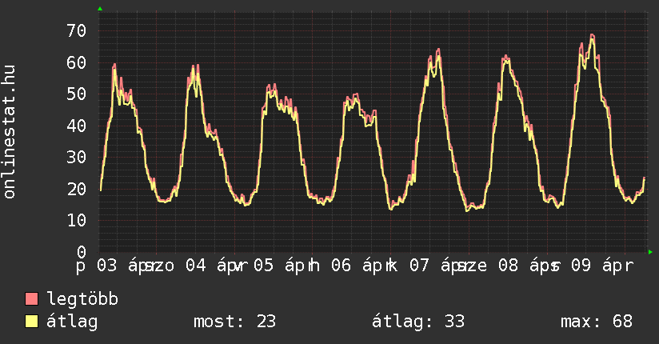Click the 05 ápr date label
659x344 pixels.
click(x=282, y=265)
